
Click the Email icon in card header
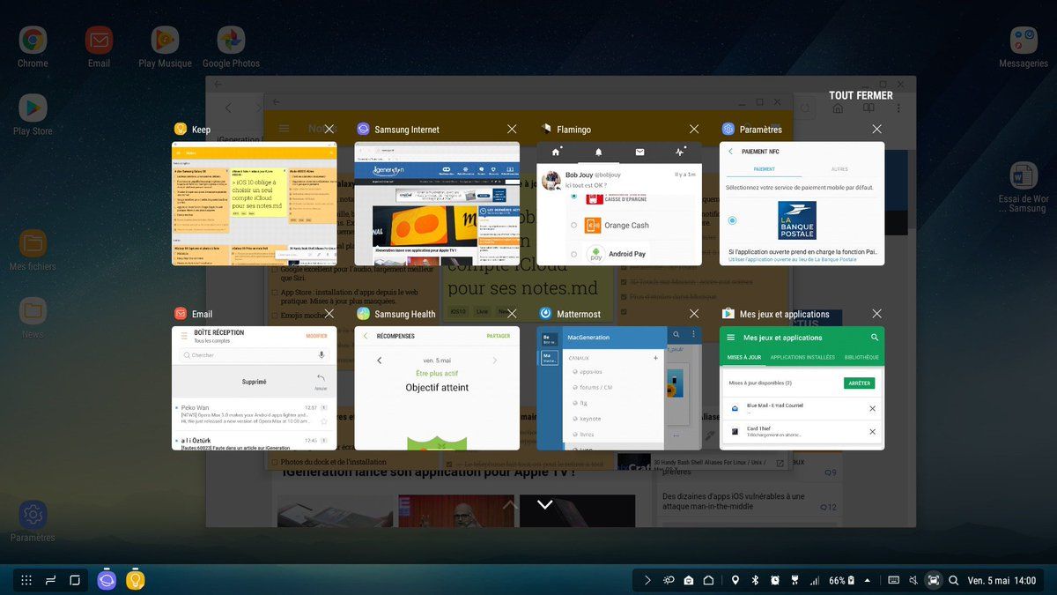[x=181, y=314]
